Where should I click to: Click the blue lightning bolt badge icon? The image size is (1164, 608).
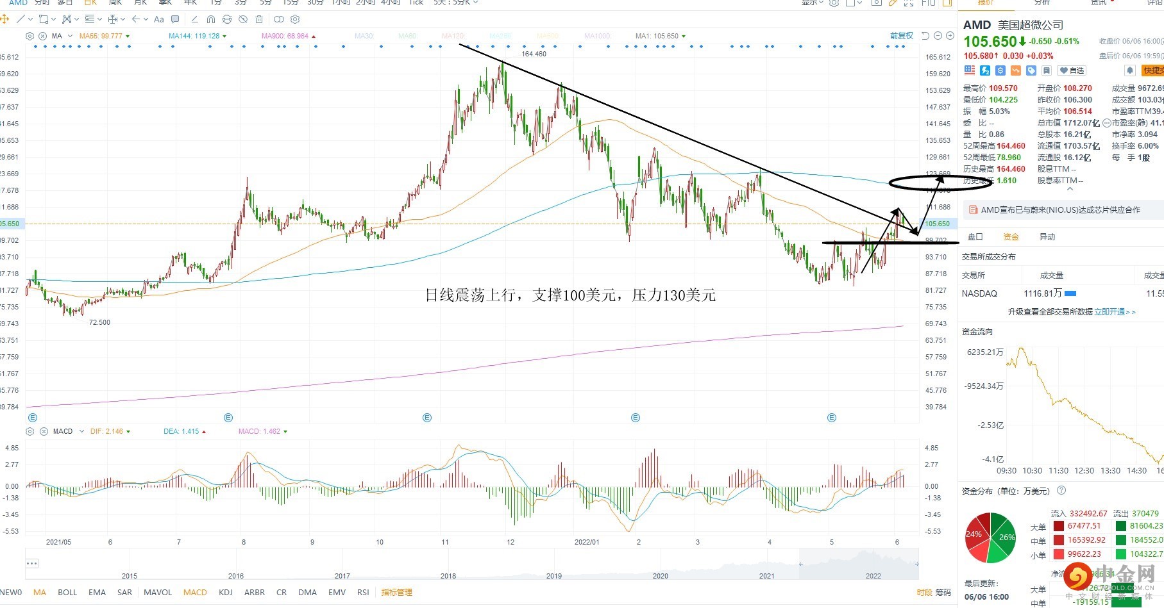[x=985, y=70]
